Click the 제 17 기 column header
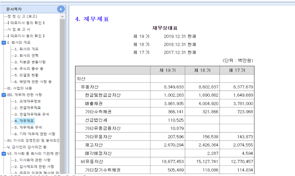This screenshot has height=176, width=295. coord(237,70)
